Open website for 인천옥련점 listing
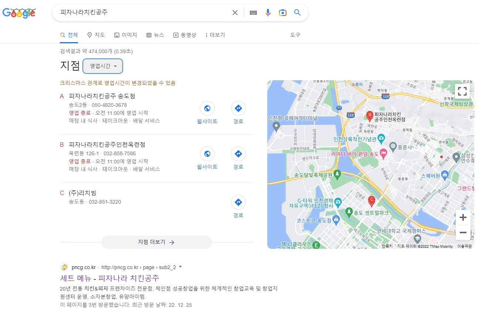Image resolution: width=479 pixels, height=312 pixels. (x=207, y=159)
